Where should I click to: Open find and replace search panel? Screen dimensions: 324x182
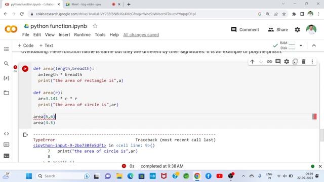click(x=7, y=64)
